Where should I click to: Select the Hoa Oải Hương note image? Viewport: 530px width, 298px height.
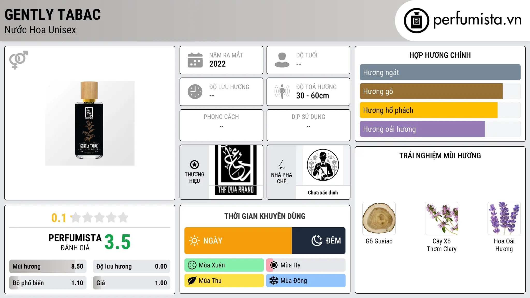coord(504,218)
